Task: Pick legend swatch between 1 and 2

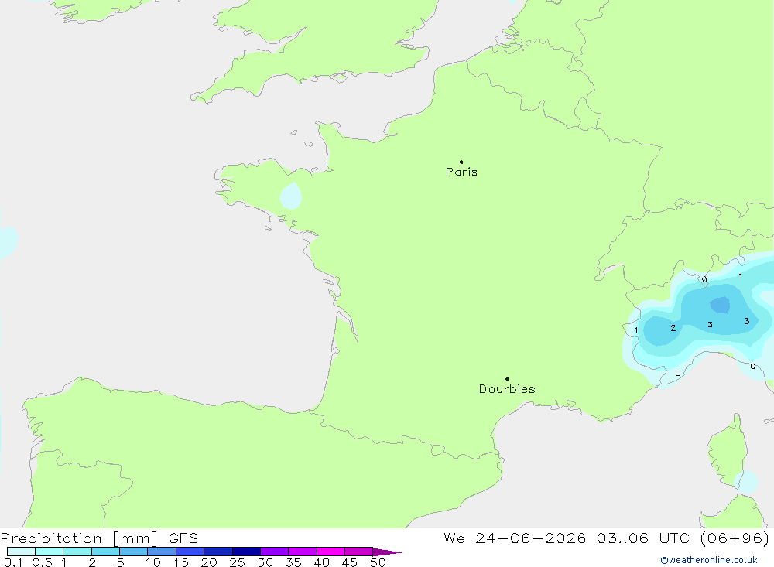Action: [77, 552]
